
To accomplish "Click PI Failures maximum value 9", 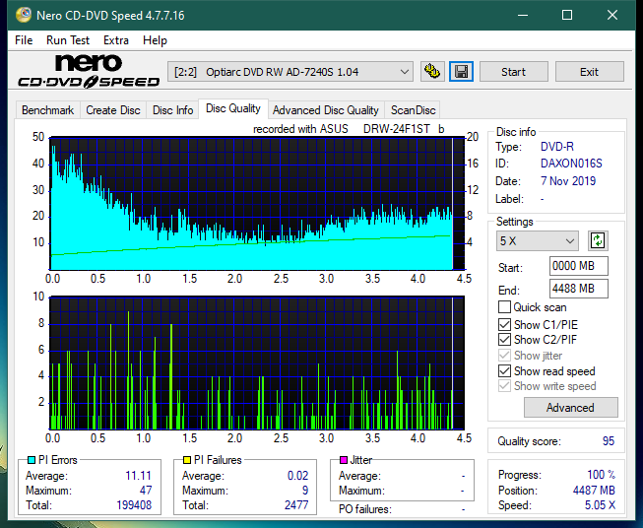I will 305,491.
